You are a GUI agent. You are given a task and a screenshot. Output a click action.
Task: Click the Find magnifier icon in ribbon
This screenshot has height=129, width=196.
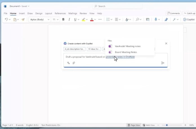(137, 19)
